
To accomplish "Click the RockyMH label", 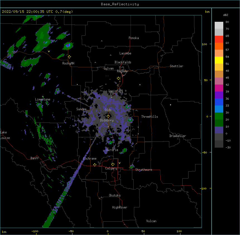I will 68,63.
